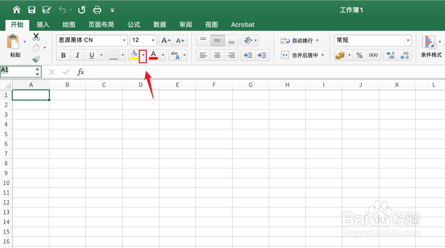Center text horizontally
This screenshot has height=248, width=445.
click(217, 55)
